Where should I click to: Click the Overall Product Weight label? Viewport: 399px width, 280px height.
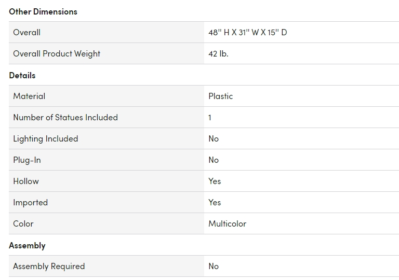point(57,53)
